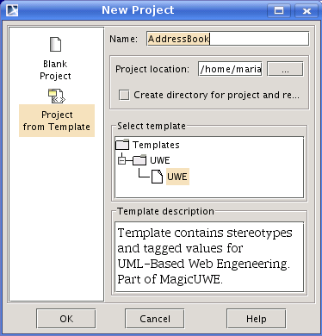
Task: Click into the Name text field
Action: point(227,39)
